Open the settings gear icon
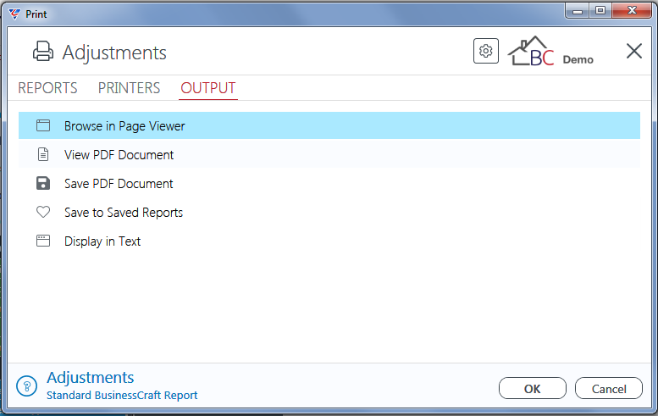 tap(486, 51)
